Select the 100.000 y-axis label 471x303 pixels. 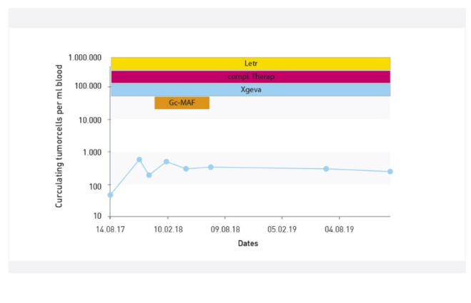(x=88, y=86)
